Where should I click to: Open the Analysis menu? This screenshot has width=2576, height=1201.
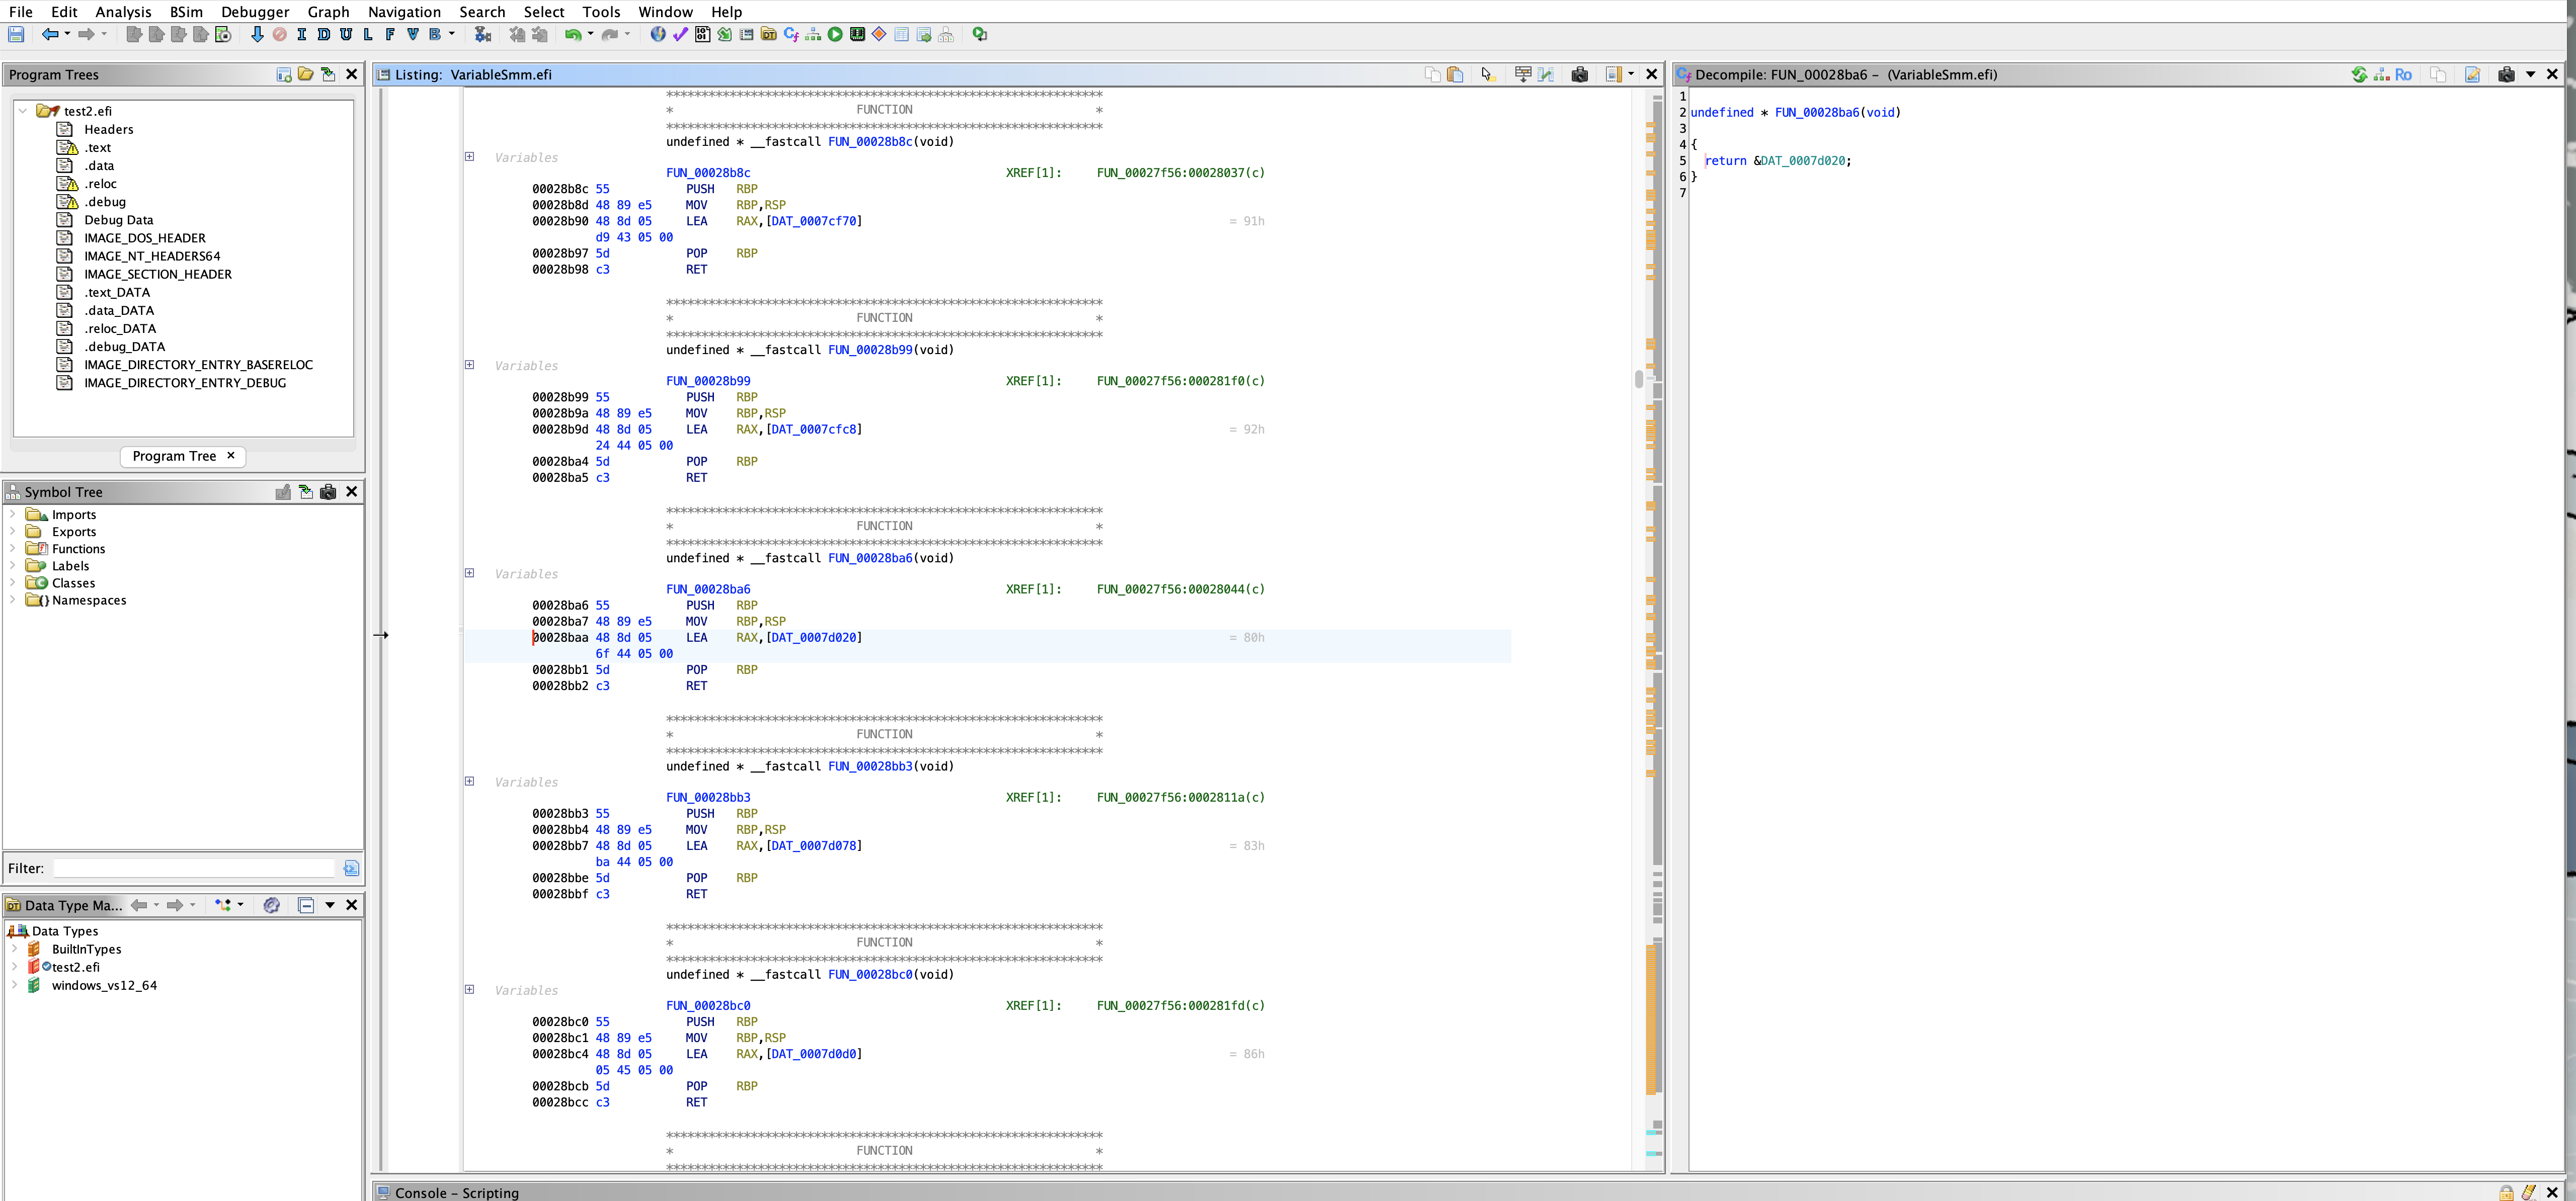(x=123, y=12)
